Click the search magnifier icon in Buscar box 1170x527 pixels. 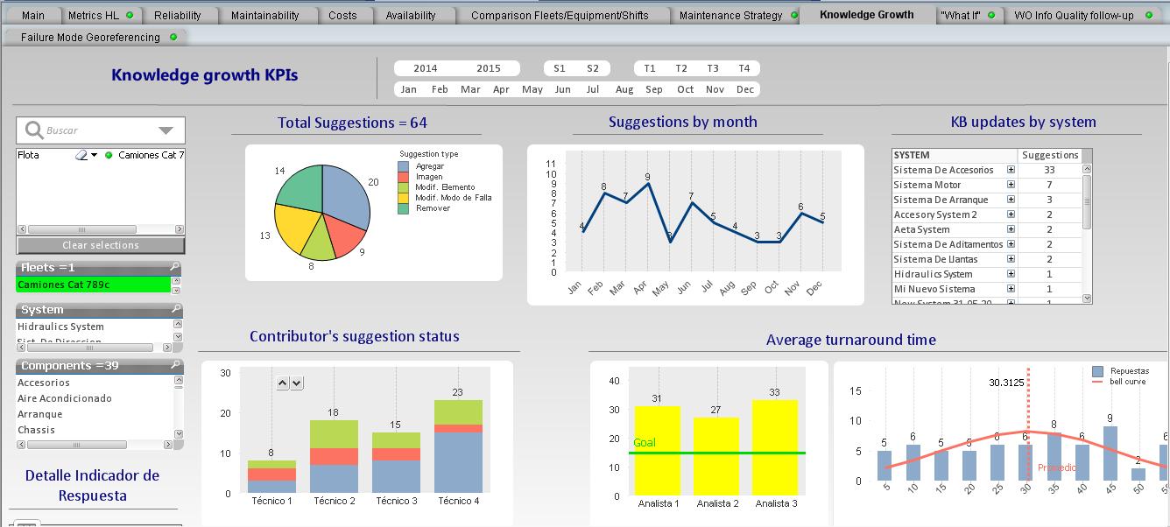point(34,130)
